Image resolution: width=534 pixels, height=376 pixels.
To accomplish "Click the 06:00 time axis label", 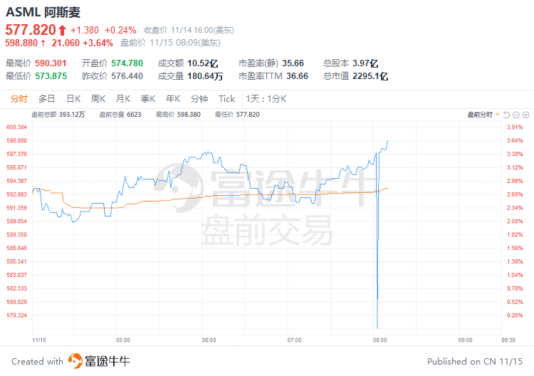I will point(209,340).
